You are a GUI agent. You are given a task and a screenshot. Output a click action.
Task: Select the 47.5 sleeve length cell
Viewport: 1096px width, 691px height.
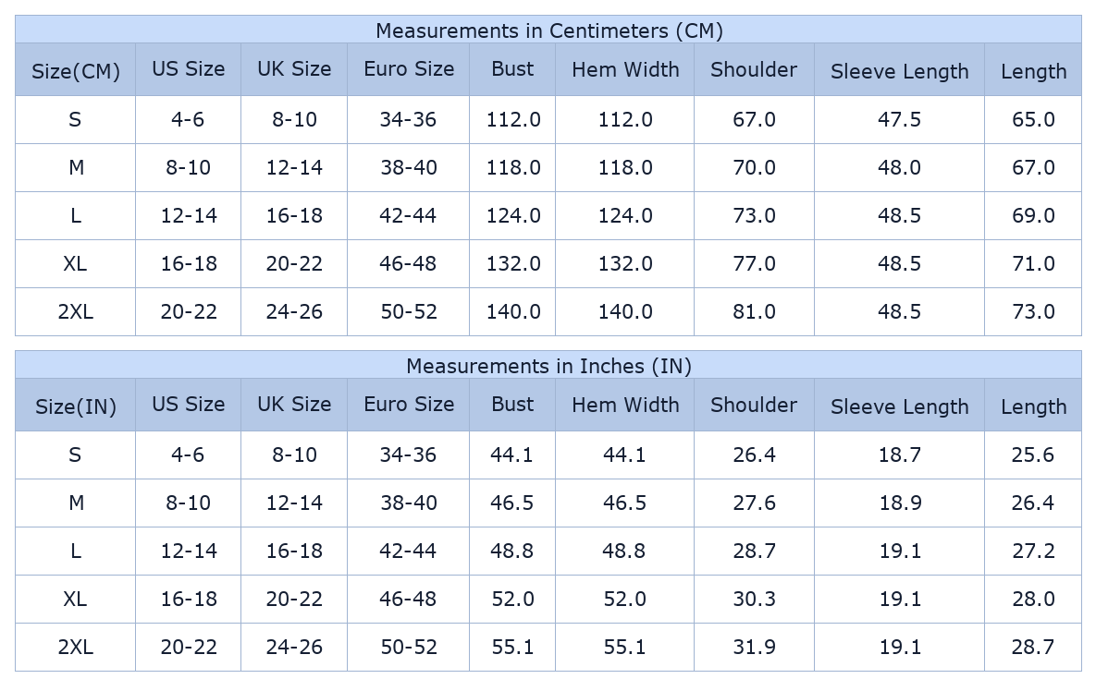(x=899, y=119)
